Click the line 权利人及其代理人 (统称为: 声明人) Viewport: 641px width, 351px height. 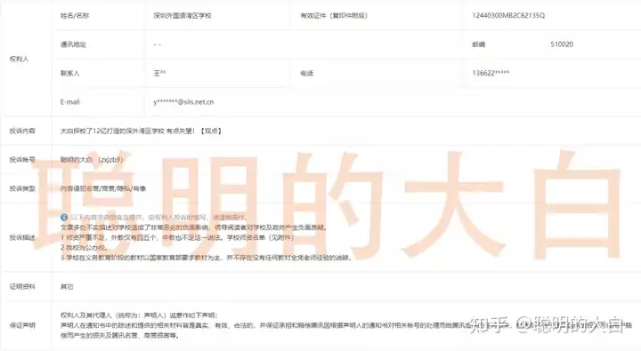139,315
